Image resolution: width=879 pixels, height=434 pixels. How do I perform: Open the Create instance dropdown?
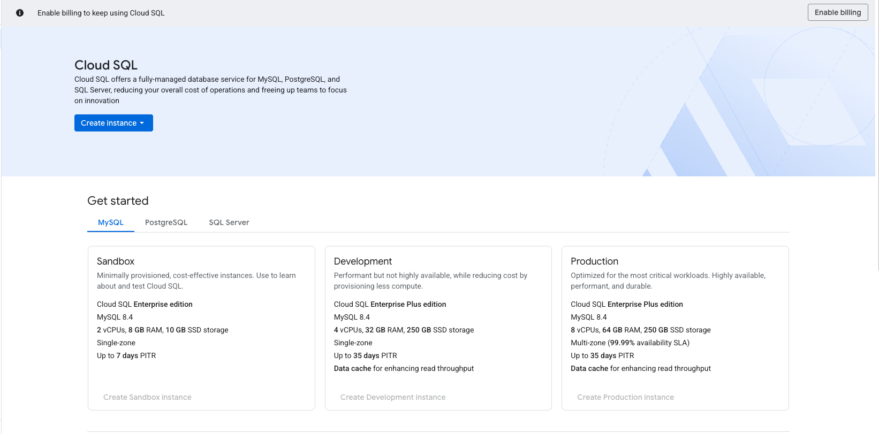pyautogui.click(x=113, y=123)
